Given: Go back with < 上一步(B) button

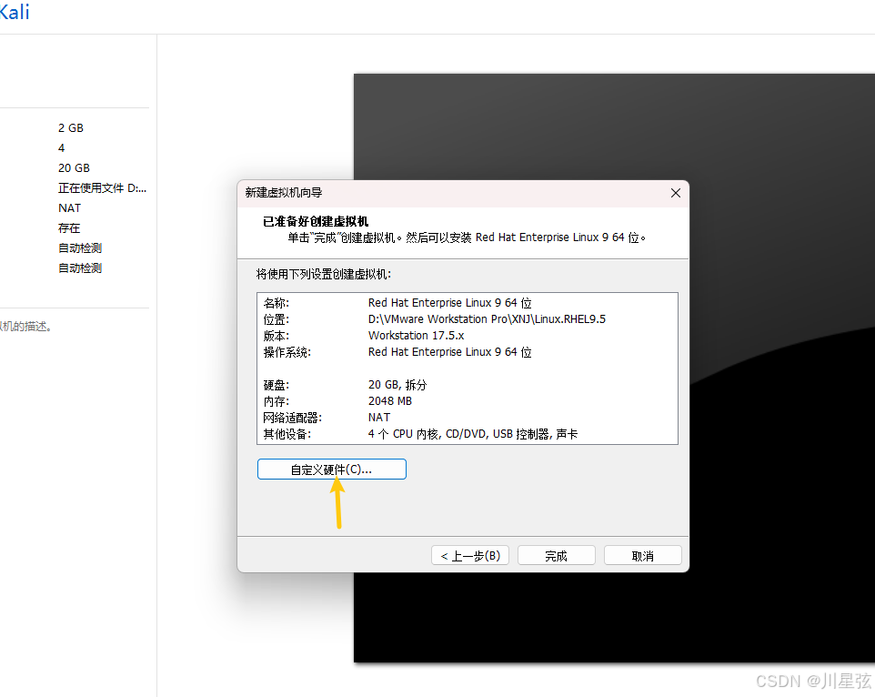Looking at the screenshot, I should [470, 556].
